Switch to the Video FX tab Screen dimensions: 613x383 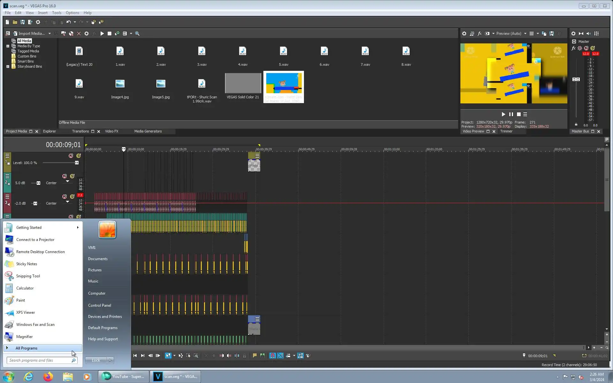tap(111, 131)
